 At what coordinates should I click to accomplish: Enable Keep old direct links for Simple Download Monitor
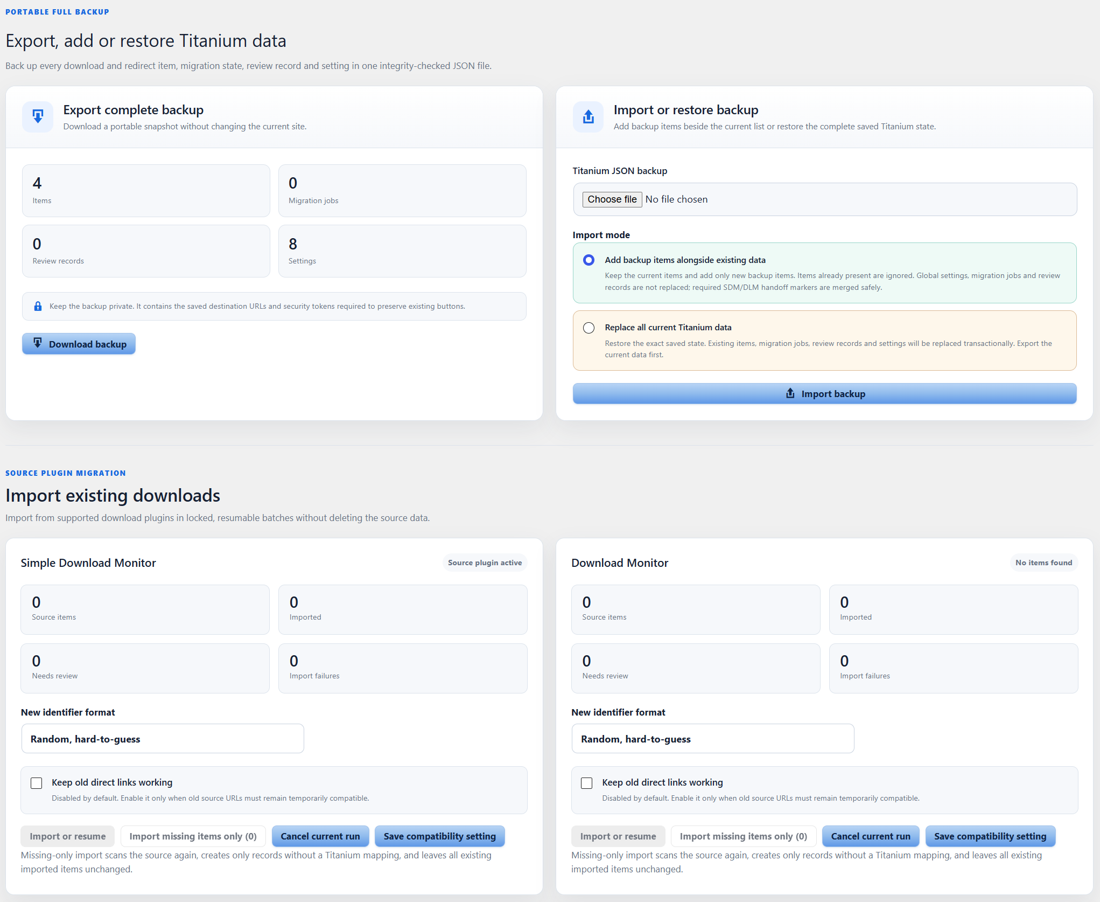(x=37, y=783)
